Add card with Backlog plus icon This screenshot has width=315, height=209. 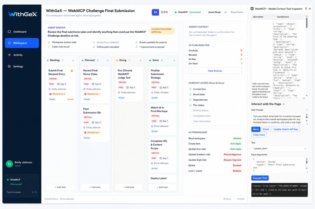(x=73, y=60)
